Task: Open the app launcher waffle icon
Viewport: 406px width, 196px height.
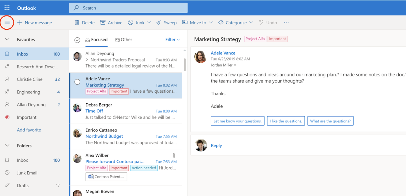Action: tap(7, 8)
